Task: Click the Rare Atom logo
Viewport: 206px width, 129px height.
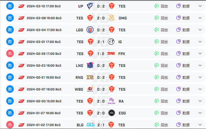Action: coord(112,101)
